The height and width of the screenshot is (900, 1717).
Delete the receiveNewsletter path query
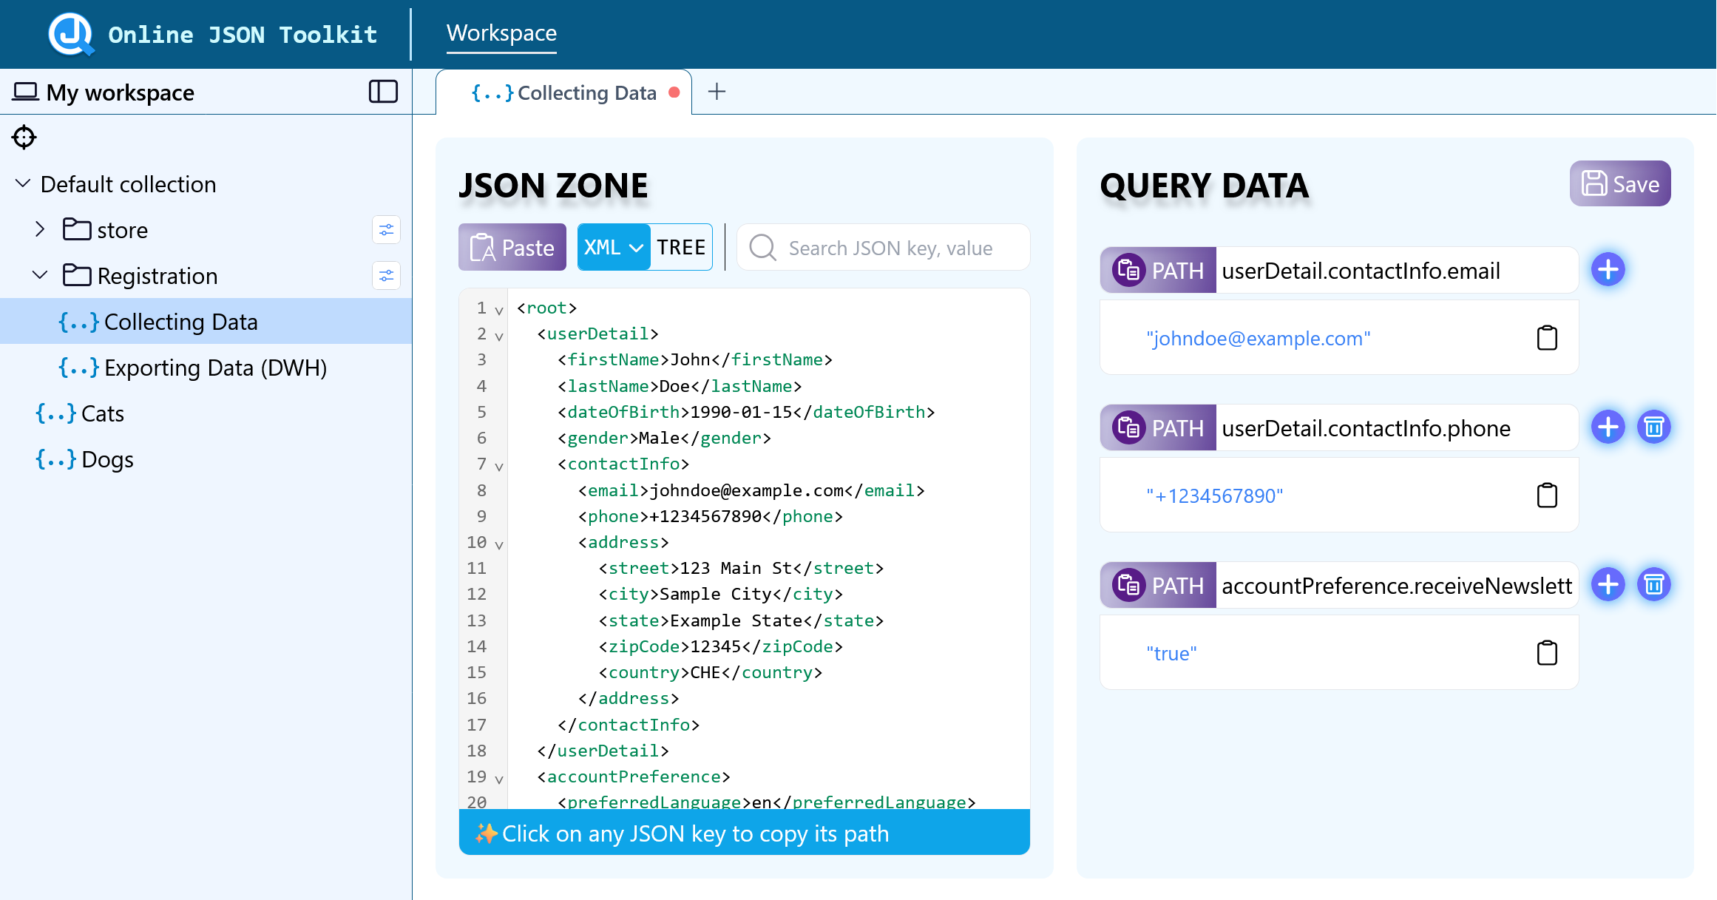(x=1654, y=585)
